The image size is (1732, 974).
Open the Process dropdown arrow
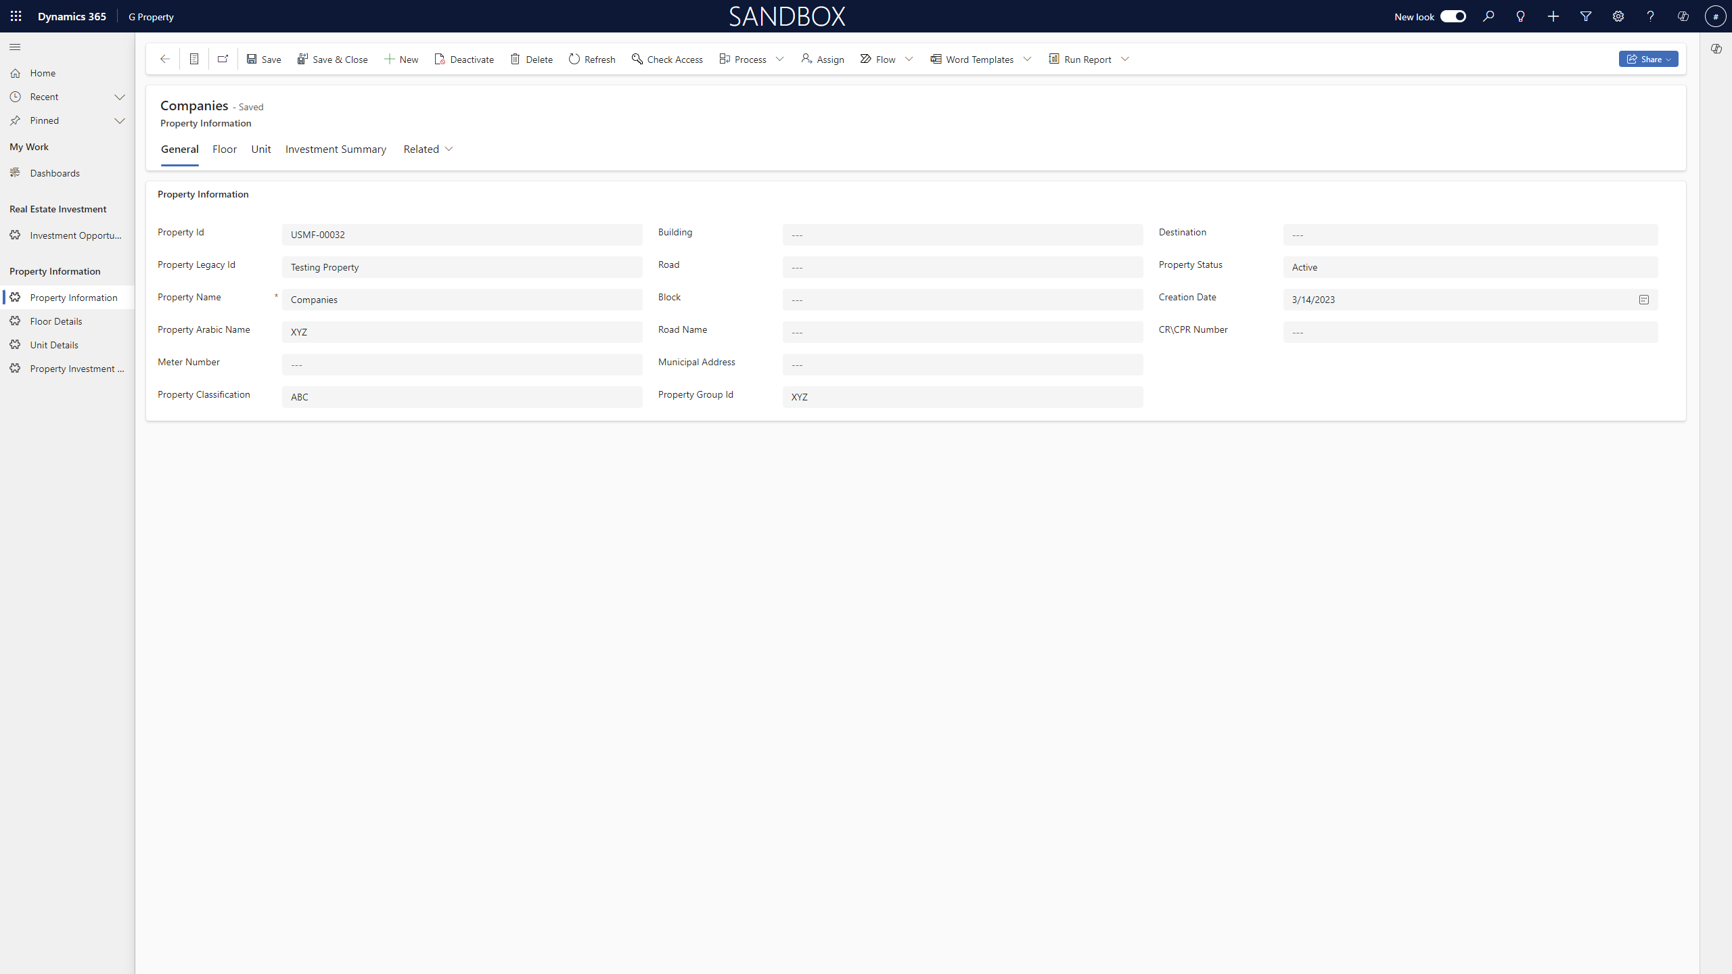click(780, 60)
